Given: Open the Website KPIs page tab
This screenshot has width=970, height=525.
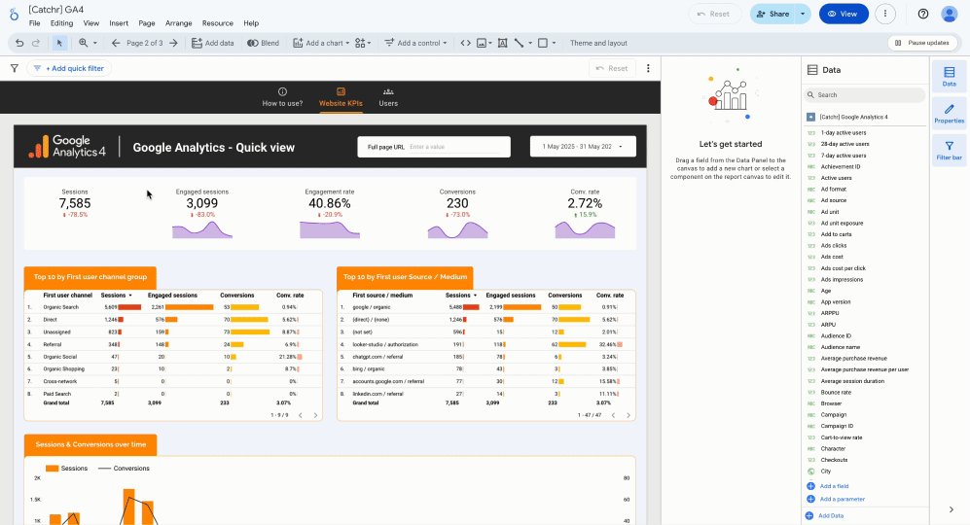Looking at the screenshot, I should [341, 97].
